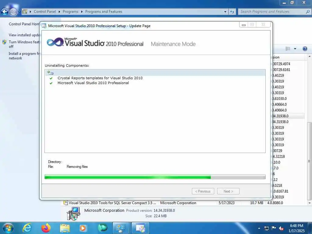Select Microsoft Visual Studio 2010 Professional component
Image resolution: width=312 pixels, height=234 pixels.
(x=93, y=83)
